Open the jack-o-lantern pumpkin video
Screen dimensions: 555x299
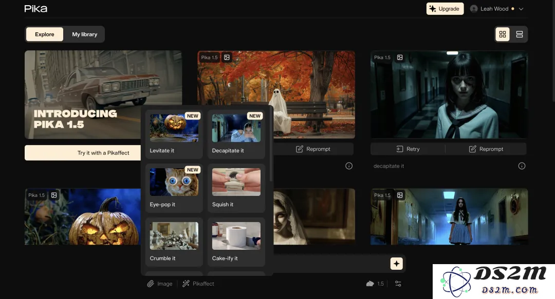tap(82, 216)
